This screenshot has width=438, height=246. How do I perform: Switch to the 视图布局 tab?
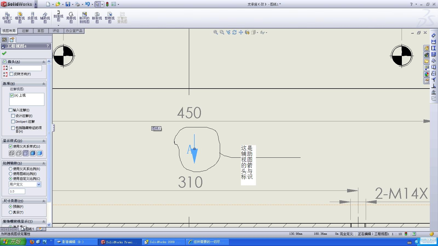[x=9, y=31]
